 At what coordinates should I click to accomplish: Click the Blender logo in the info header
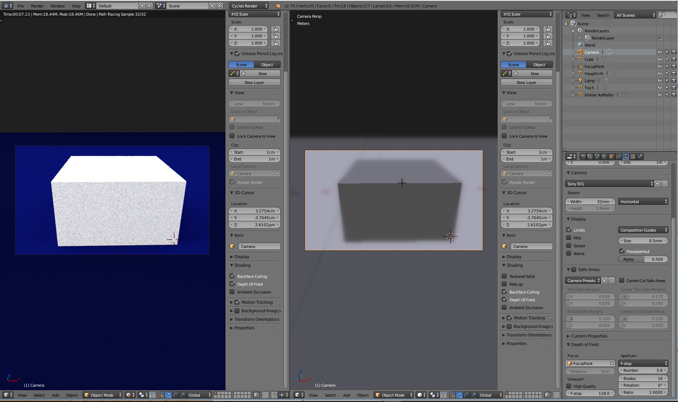[x=278, y=6]
